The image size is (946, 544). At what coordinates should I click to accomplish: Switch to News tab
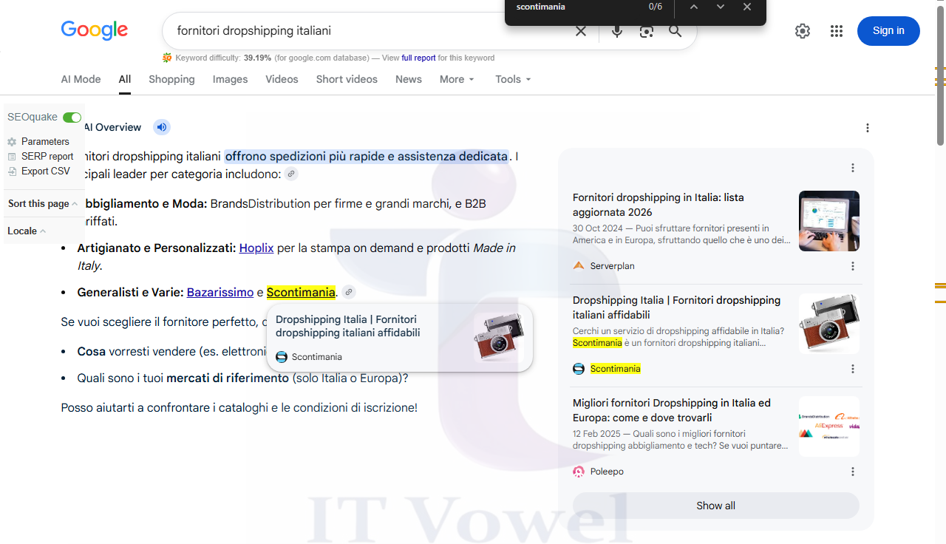click(x=409, y=79)
